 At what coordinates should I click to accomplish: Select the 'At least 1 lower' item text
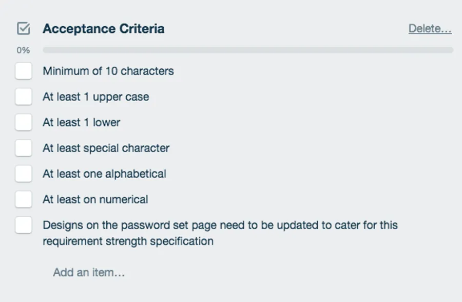click(82, 123)
